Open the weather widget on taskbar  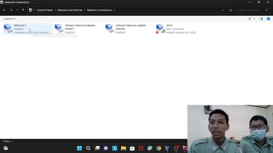click(x=6, y=148)
